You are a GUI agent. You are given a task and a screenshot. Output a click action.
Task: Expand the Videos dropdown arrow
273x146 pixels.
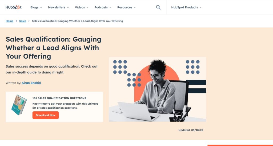(87, 7)
